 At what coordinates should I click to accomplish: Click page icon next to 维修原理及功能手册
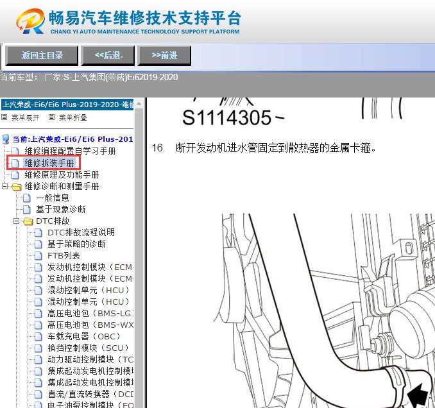pyautogui.click(x=15, y=175)
